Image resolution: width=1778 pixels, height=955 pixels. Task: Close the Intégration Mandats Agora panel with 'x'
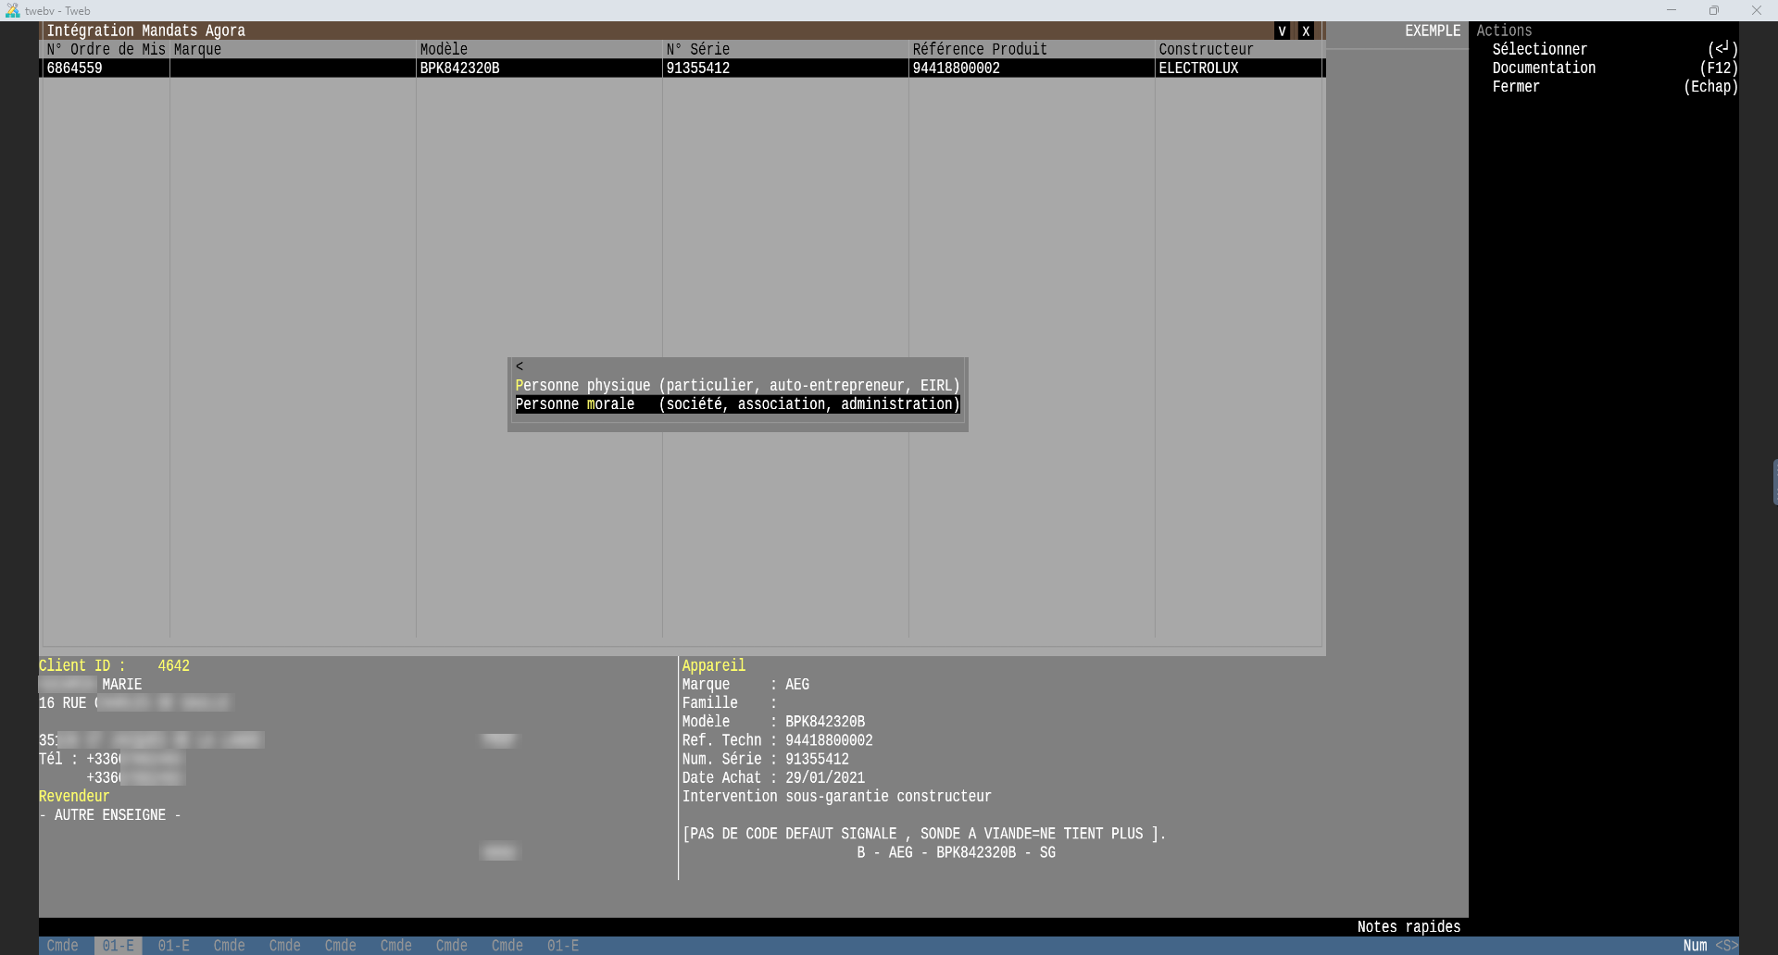(x=1306, y=31)
